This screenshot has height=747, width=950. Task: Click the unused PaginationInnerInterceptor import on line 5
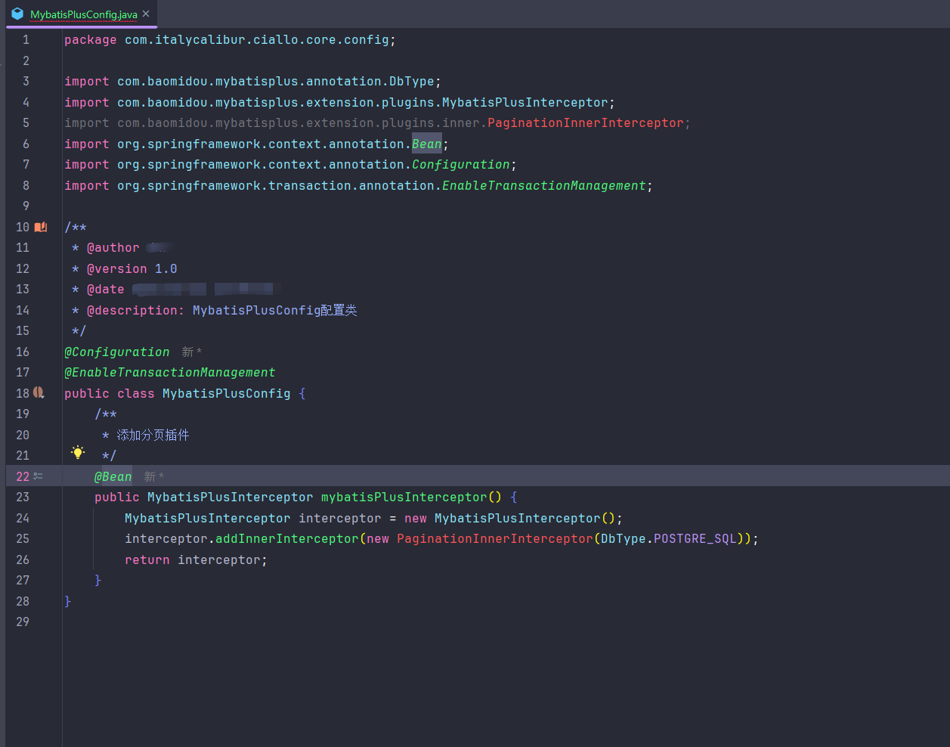[585, 123]
